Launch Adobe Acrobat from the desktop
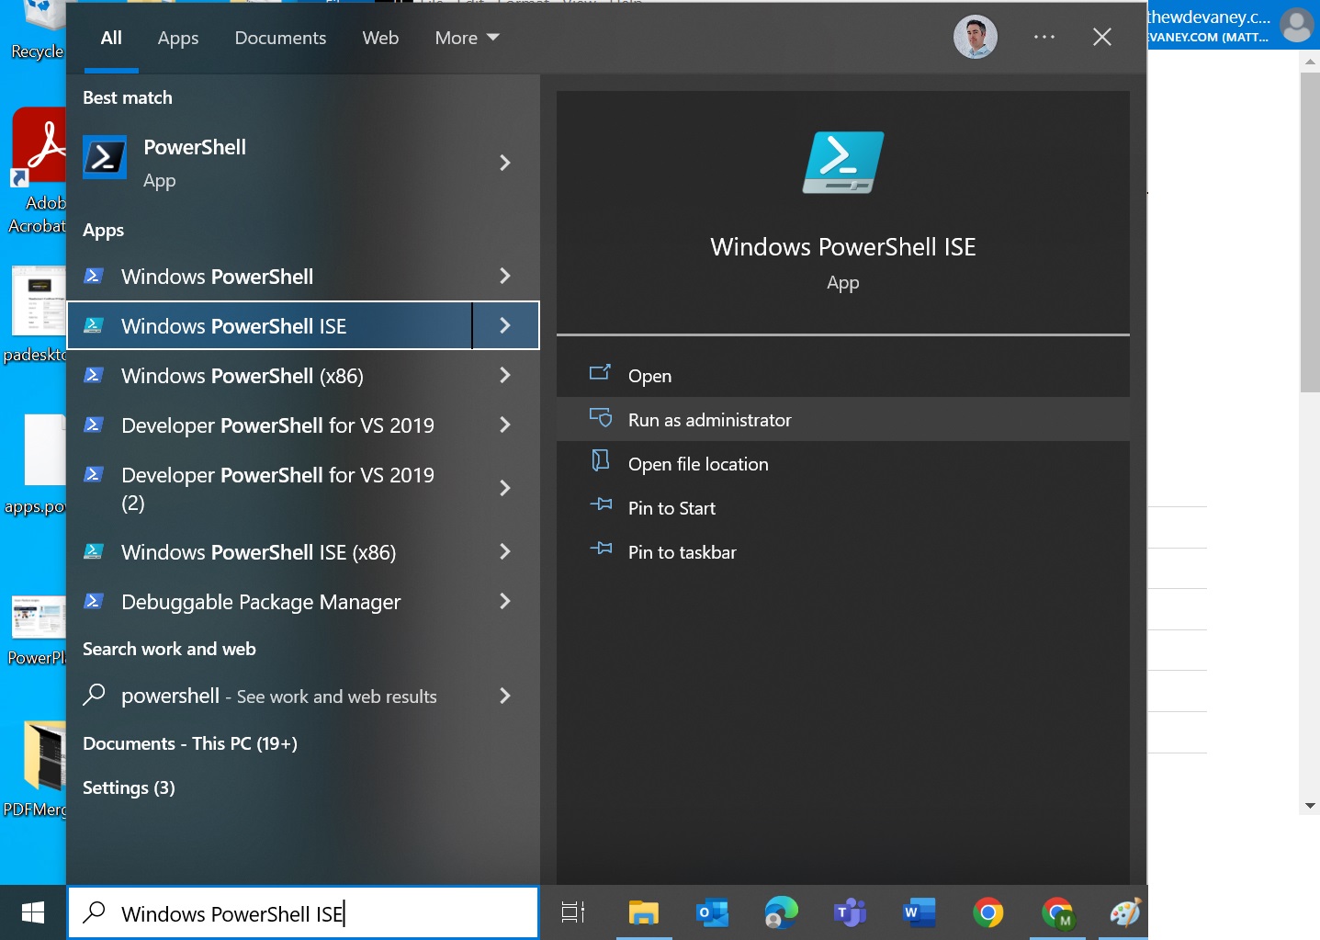The image size is (1320, 940). (37, 147)
